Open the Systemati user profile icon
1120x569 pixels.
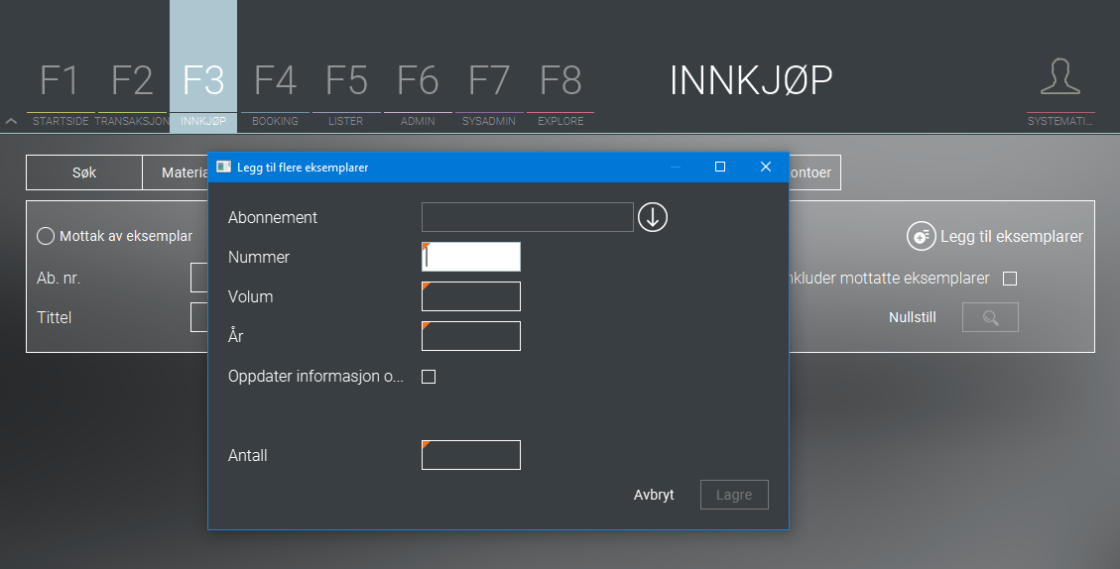coord(1060,77)
